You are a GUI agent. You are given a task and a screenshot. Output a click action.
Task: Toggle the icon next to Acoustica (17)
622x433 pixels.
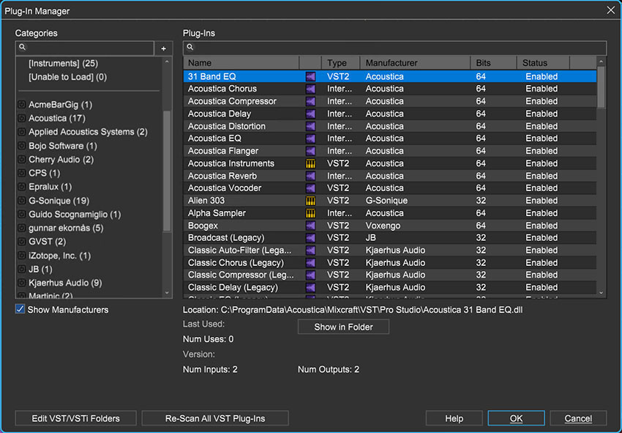(x=22, y=118)
